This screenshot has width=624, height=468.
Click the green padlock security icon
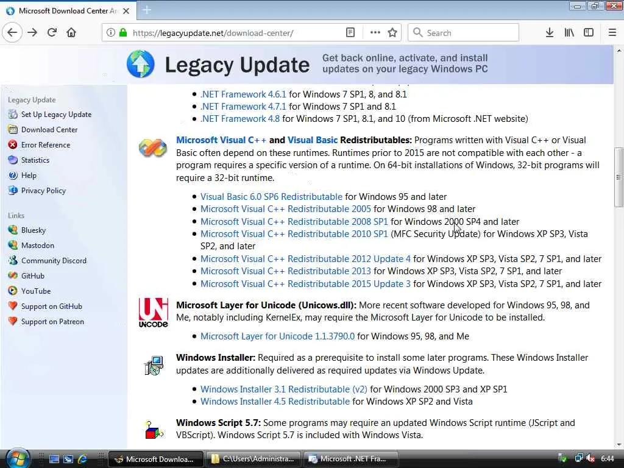coord(123,33)
